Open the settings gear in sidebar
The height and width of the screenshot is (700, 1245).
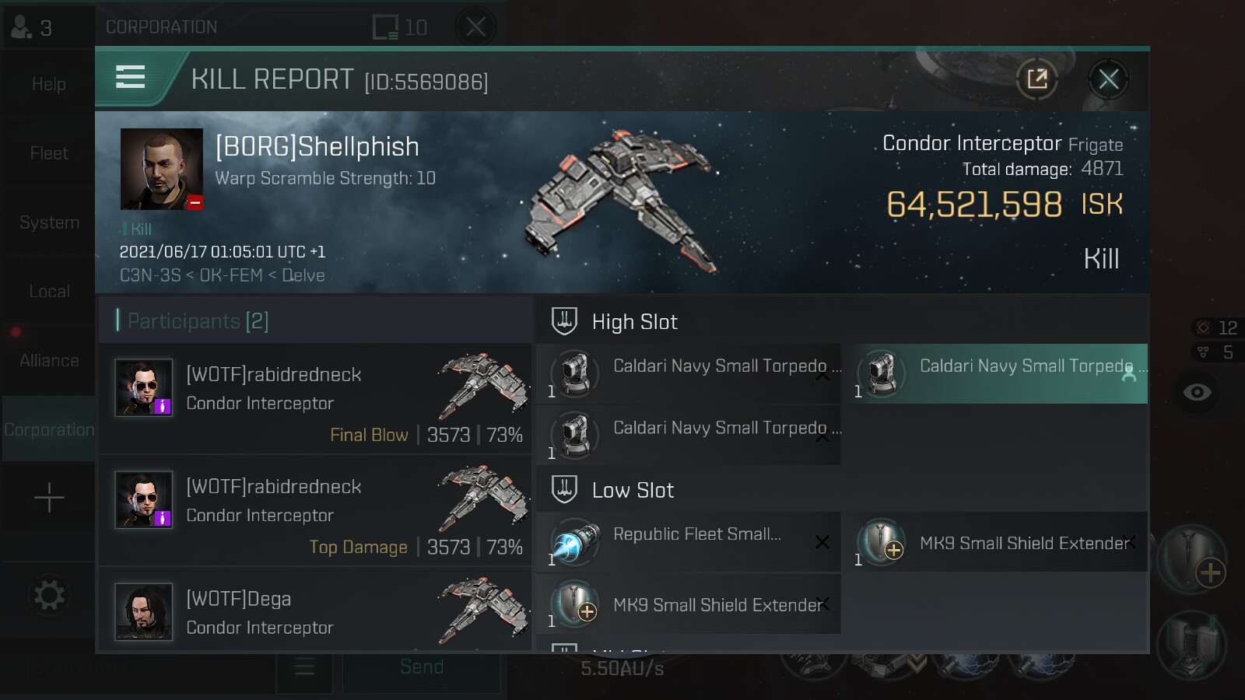pos(49,596)
